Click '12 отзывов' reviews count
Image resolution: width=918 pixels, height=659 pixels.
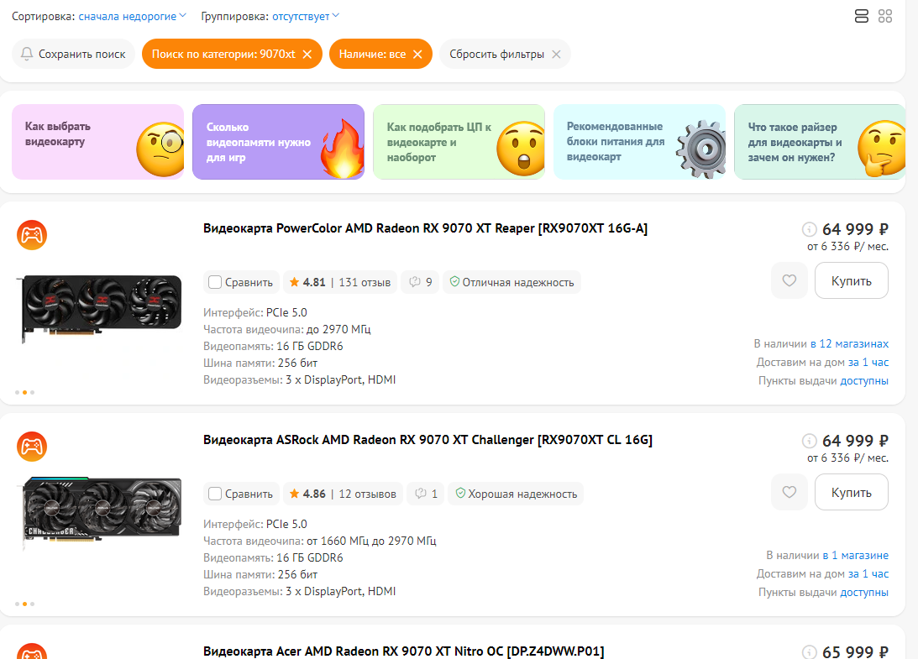367,494
